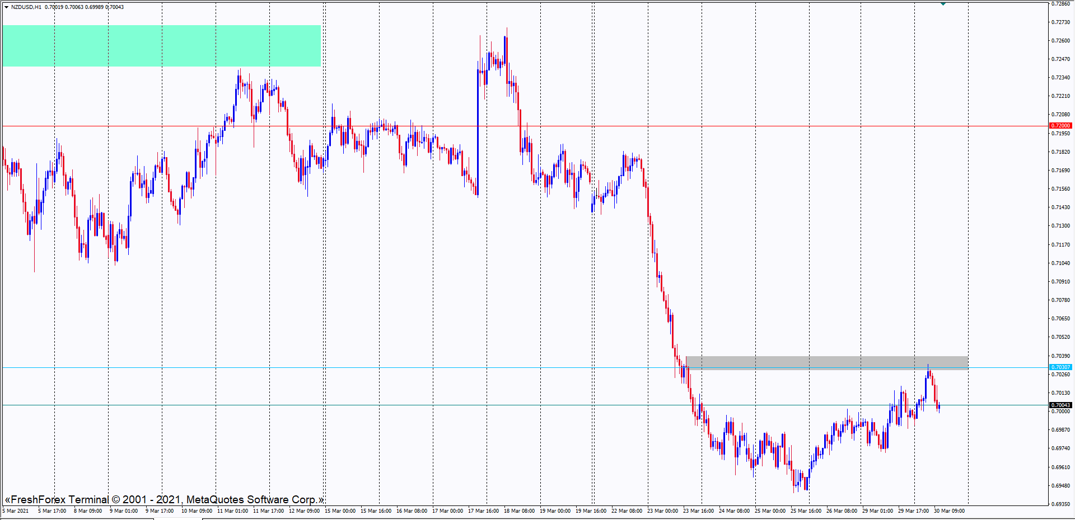Viewport: 1075px width, 520px height.
Task: Click the black 0.70043 current price label
Action: click(x=1060, y=405)
